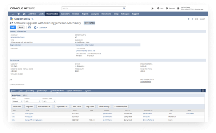Click the user account icon near Joel Williams
The width and height of the screenshot is (216, 133).
178,8
